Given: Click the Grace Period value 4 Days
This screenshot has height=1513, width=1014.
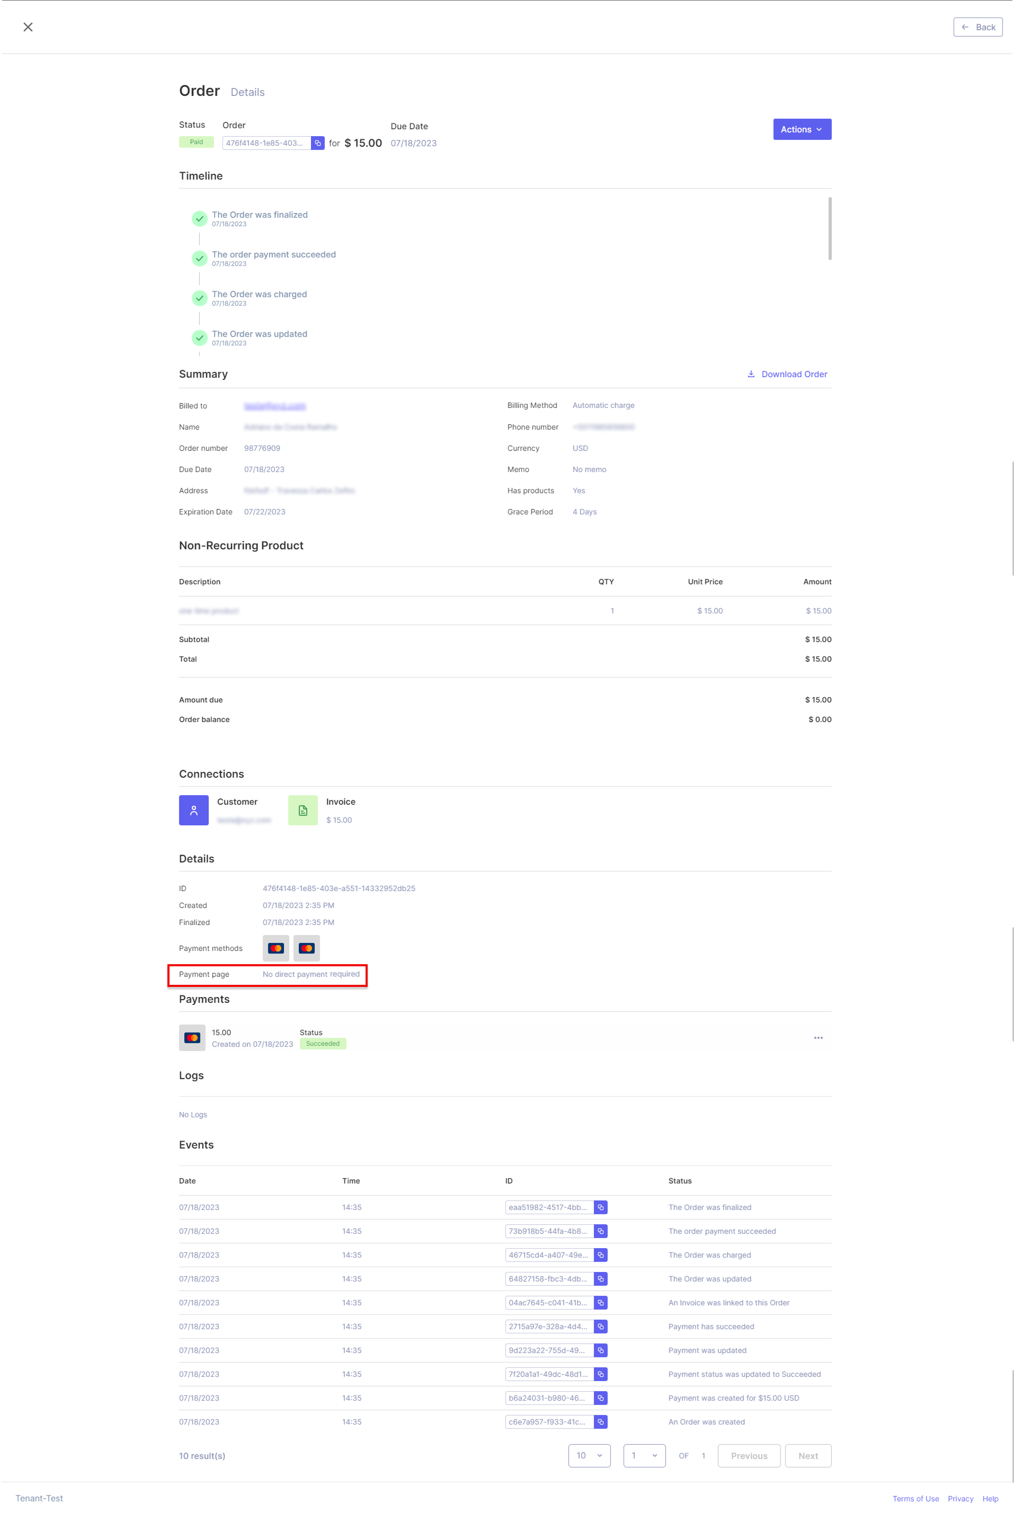Looking at the screenshot, I should click(585, 511).
